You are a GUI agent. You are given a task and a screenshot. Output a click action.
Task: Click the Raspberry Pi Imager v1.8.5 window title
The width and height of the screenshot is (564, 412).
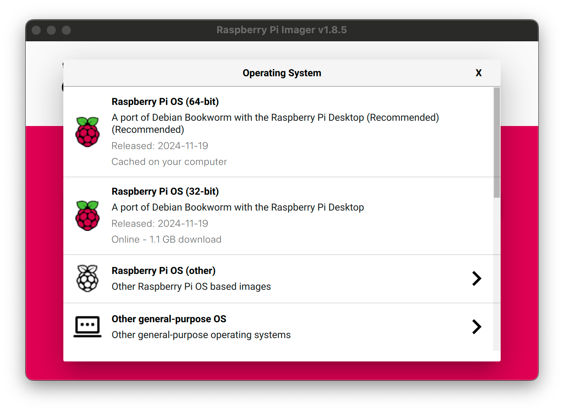[282, 30]
